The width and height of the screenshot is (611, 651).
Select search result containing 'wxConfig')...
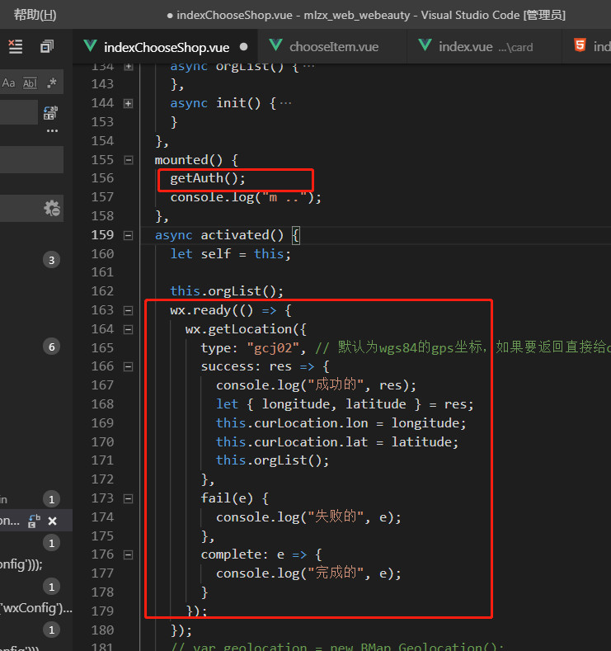point(36,608)
